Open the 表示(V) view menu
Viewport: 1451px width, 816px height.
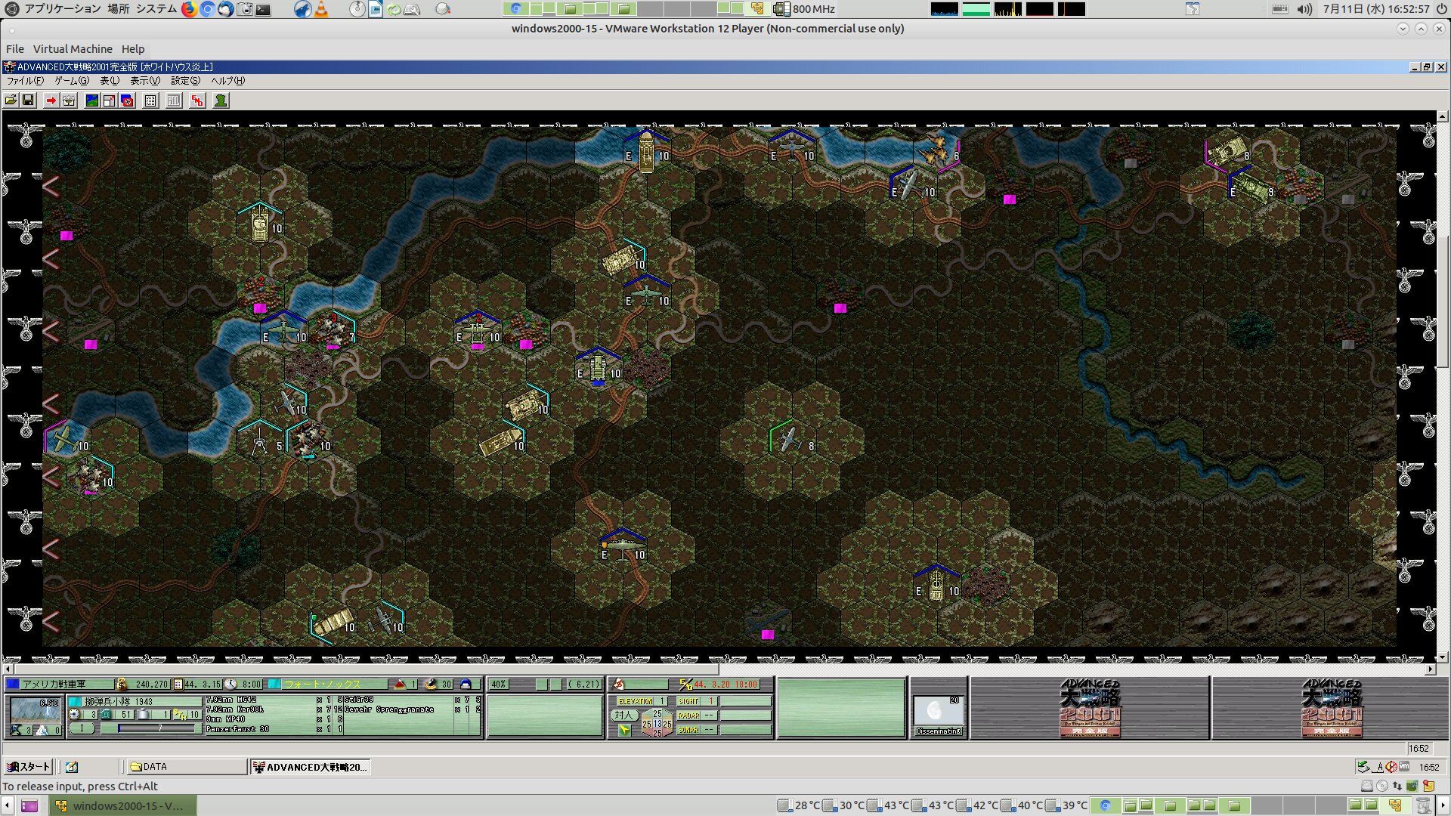coord(144,81)
